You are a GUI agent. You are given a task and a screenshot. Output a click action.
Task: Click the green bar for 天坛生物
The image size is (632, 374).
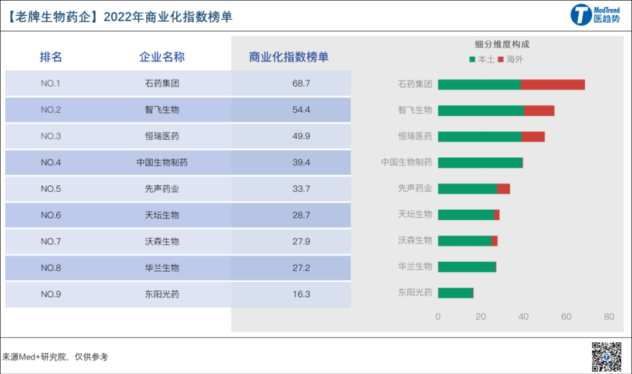coord(466,215)
